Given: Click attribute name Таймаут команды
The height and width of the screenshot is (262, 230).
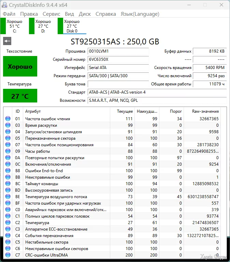Looking at the screenshot, I should [x=42, y=184].
